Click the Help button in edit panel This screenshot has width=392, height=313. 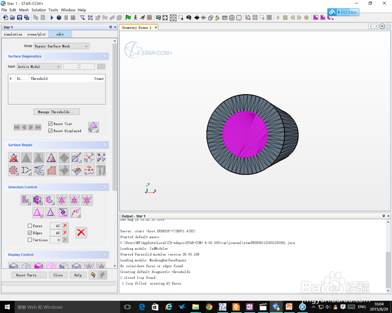click(x=78, y=275)
